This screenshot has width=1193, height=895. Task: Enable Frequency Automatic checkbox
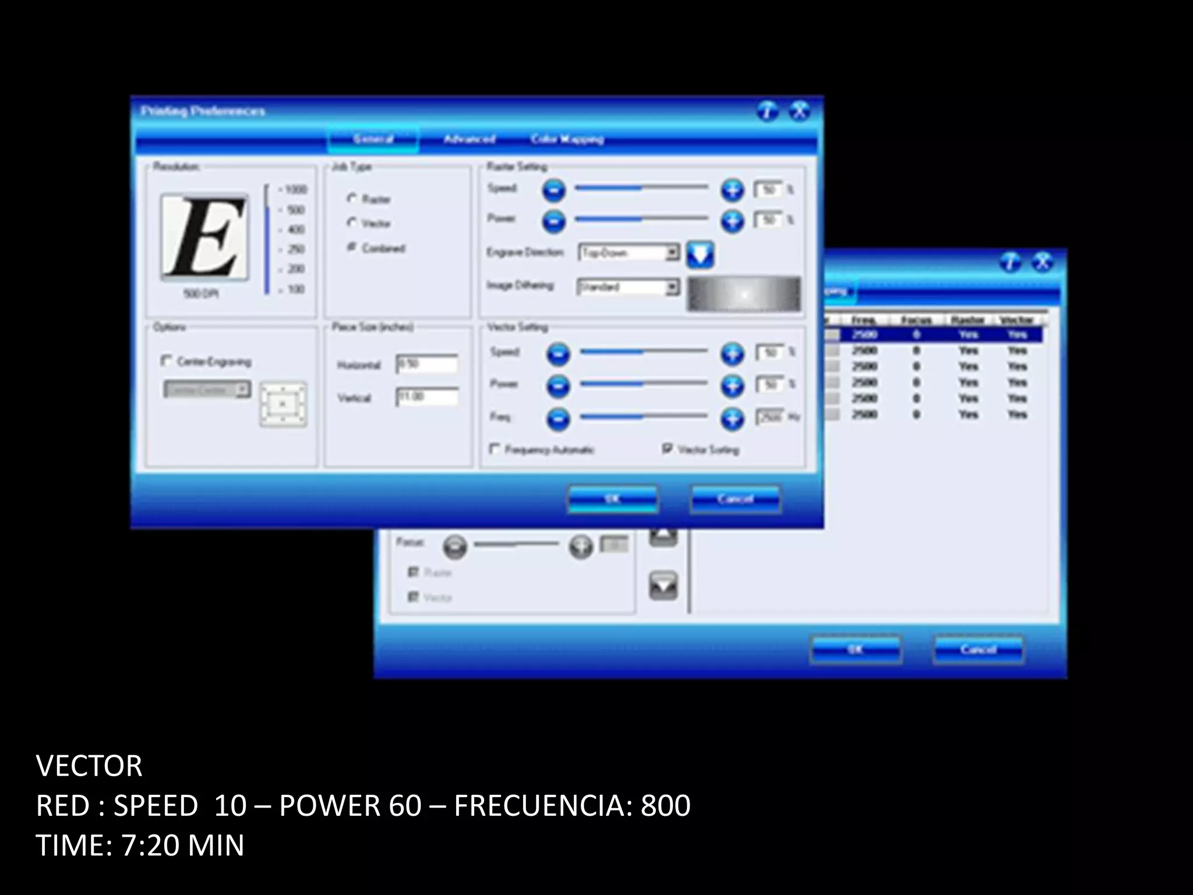(495, 449)
